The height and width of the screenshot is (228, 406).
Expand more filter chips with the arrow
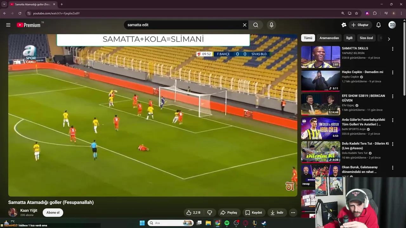pos(389,39)
